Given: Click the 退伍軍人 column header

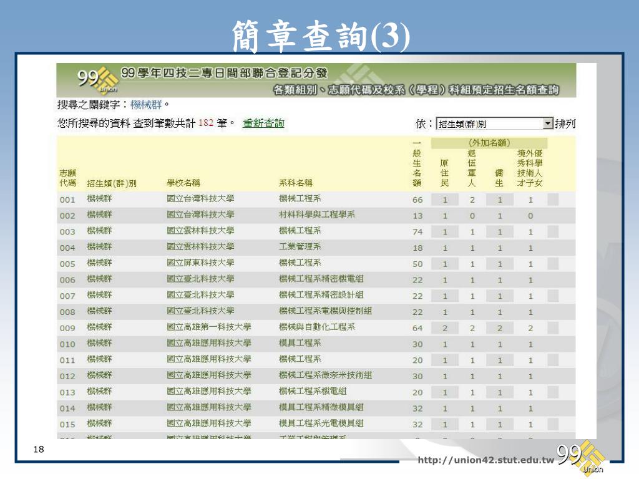Looking at the screenshot, I should (x=472, y=168).
